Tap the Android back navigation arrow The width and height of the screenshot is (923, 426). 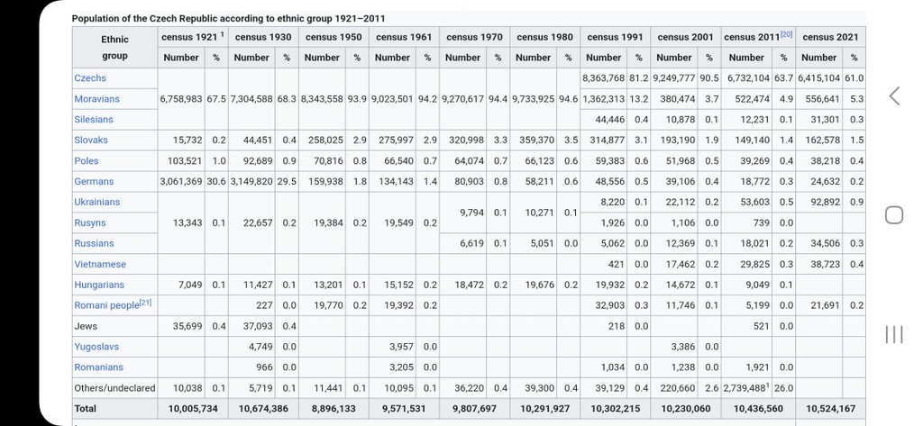[894, 95]
